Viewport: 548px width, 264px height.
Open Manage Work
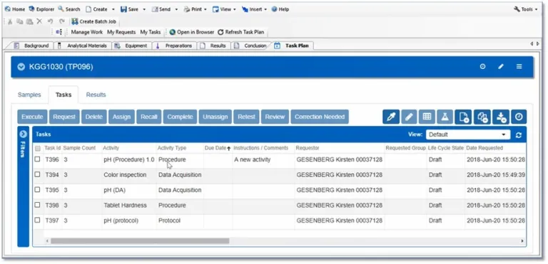[87, 32]
